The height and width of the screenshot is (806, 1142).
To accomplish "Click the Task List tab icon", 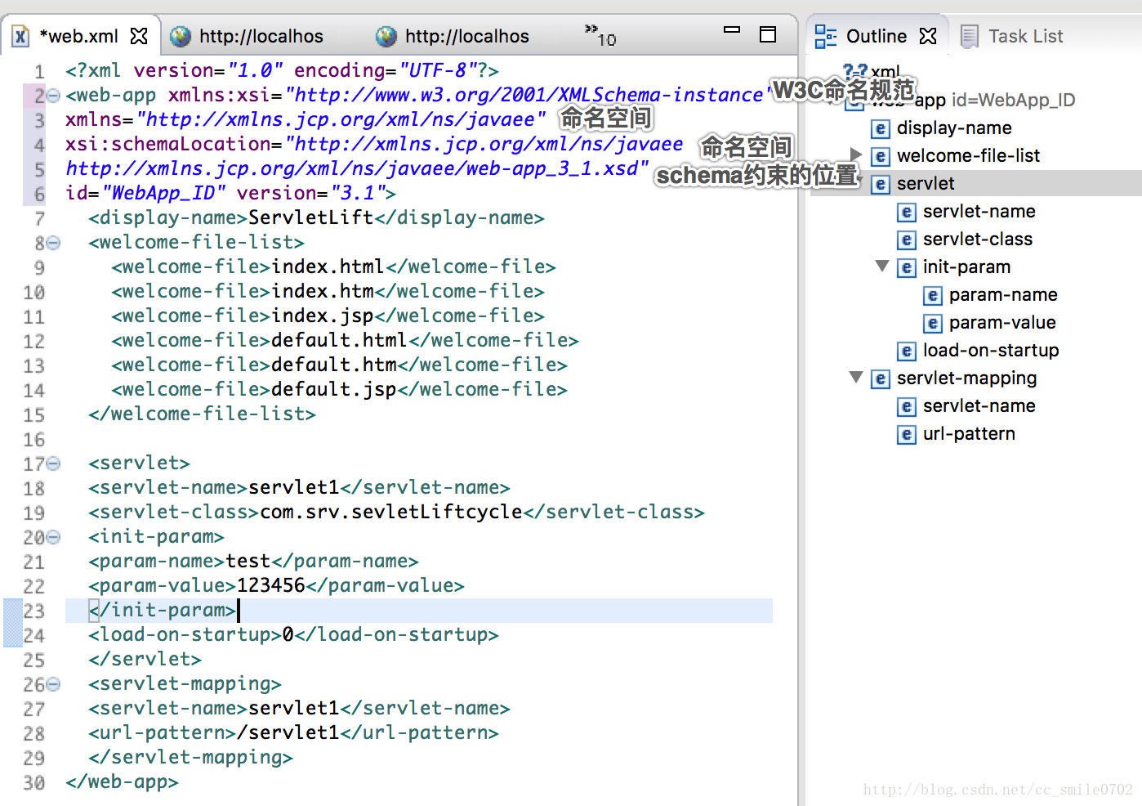I will (970, 36).
